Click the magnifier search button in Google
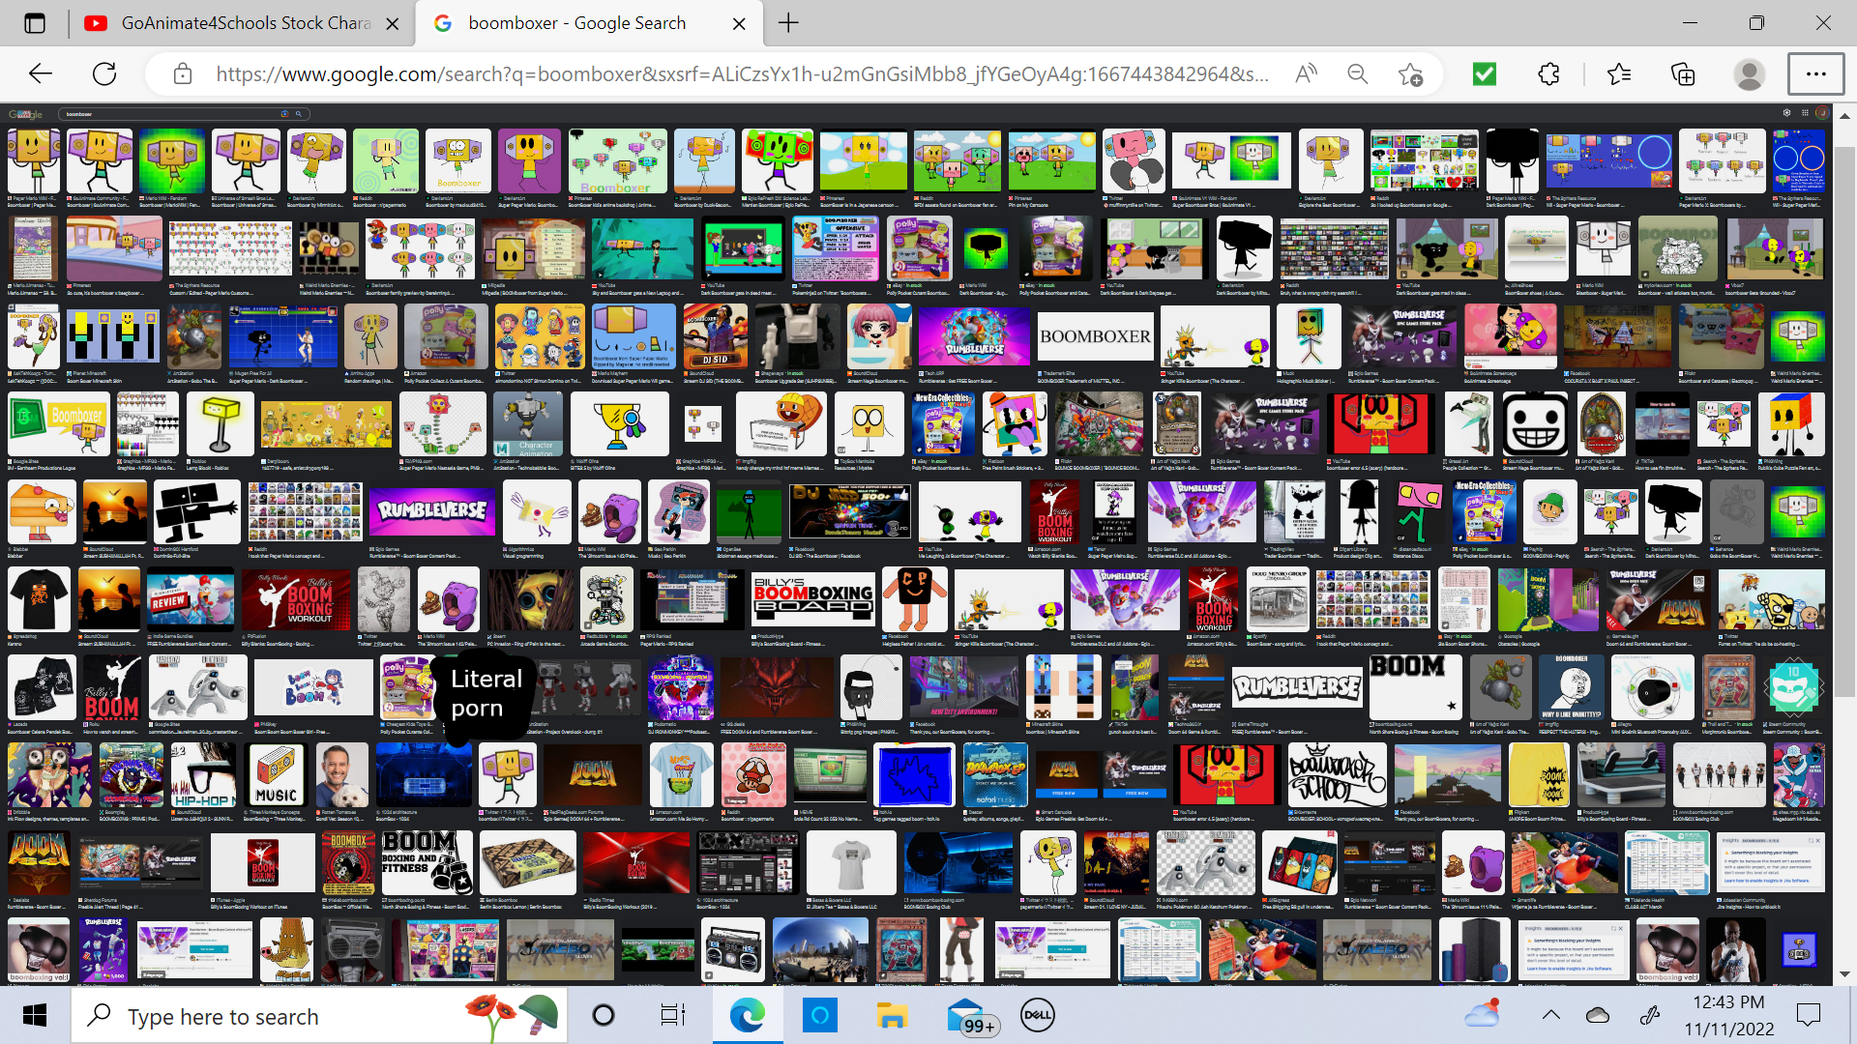This screenshot has height=1044, width=1857. pos(299,114)
